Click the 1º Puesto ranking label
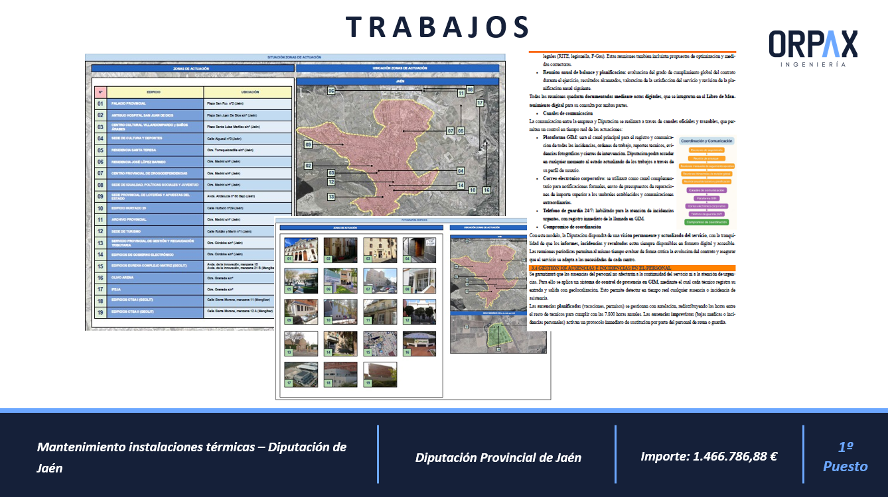The height and width of the screenshot is (497, 888). pos(846,457)
